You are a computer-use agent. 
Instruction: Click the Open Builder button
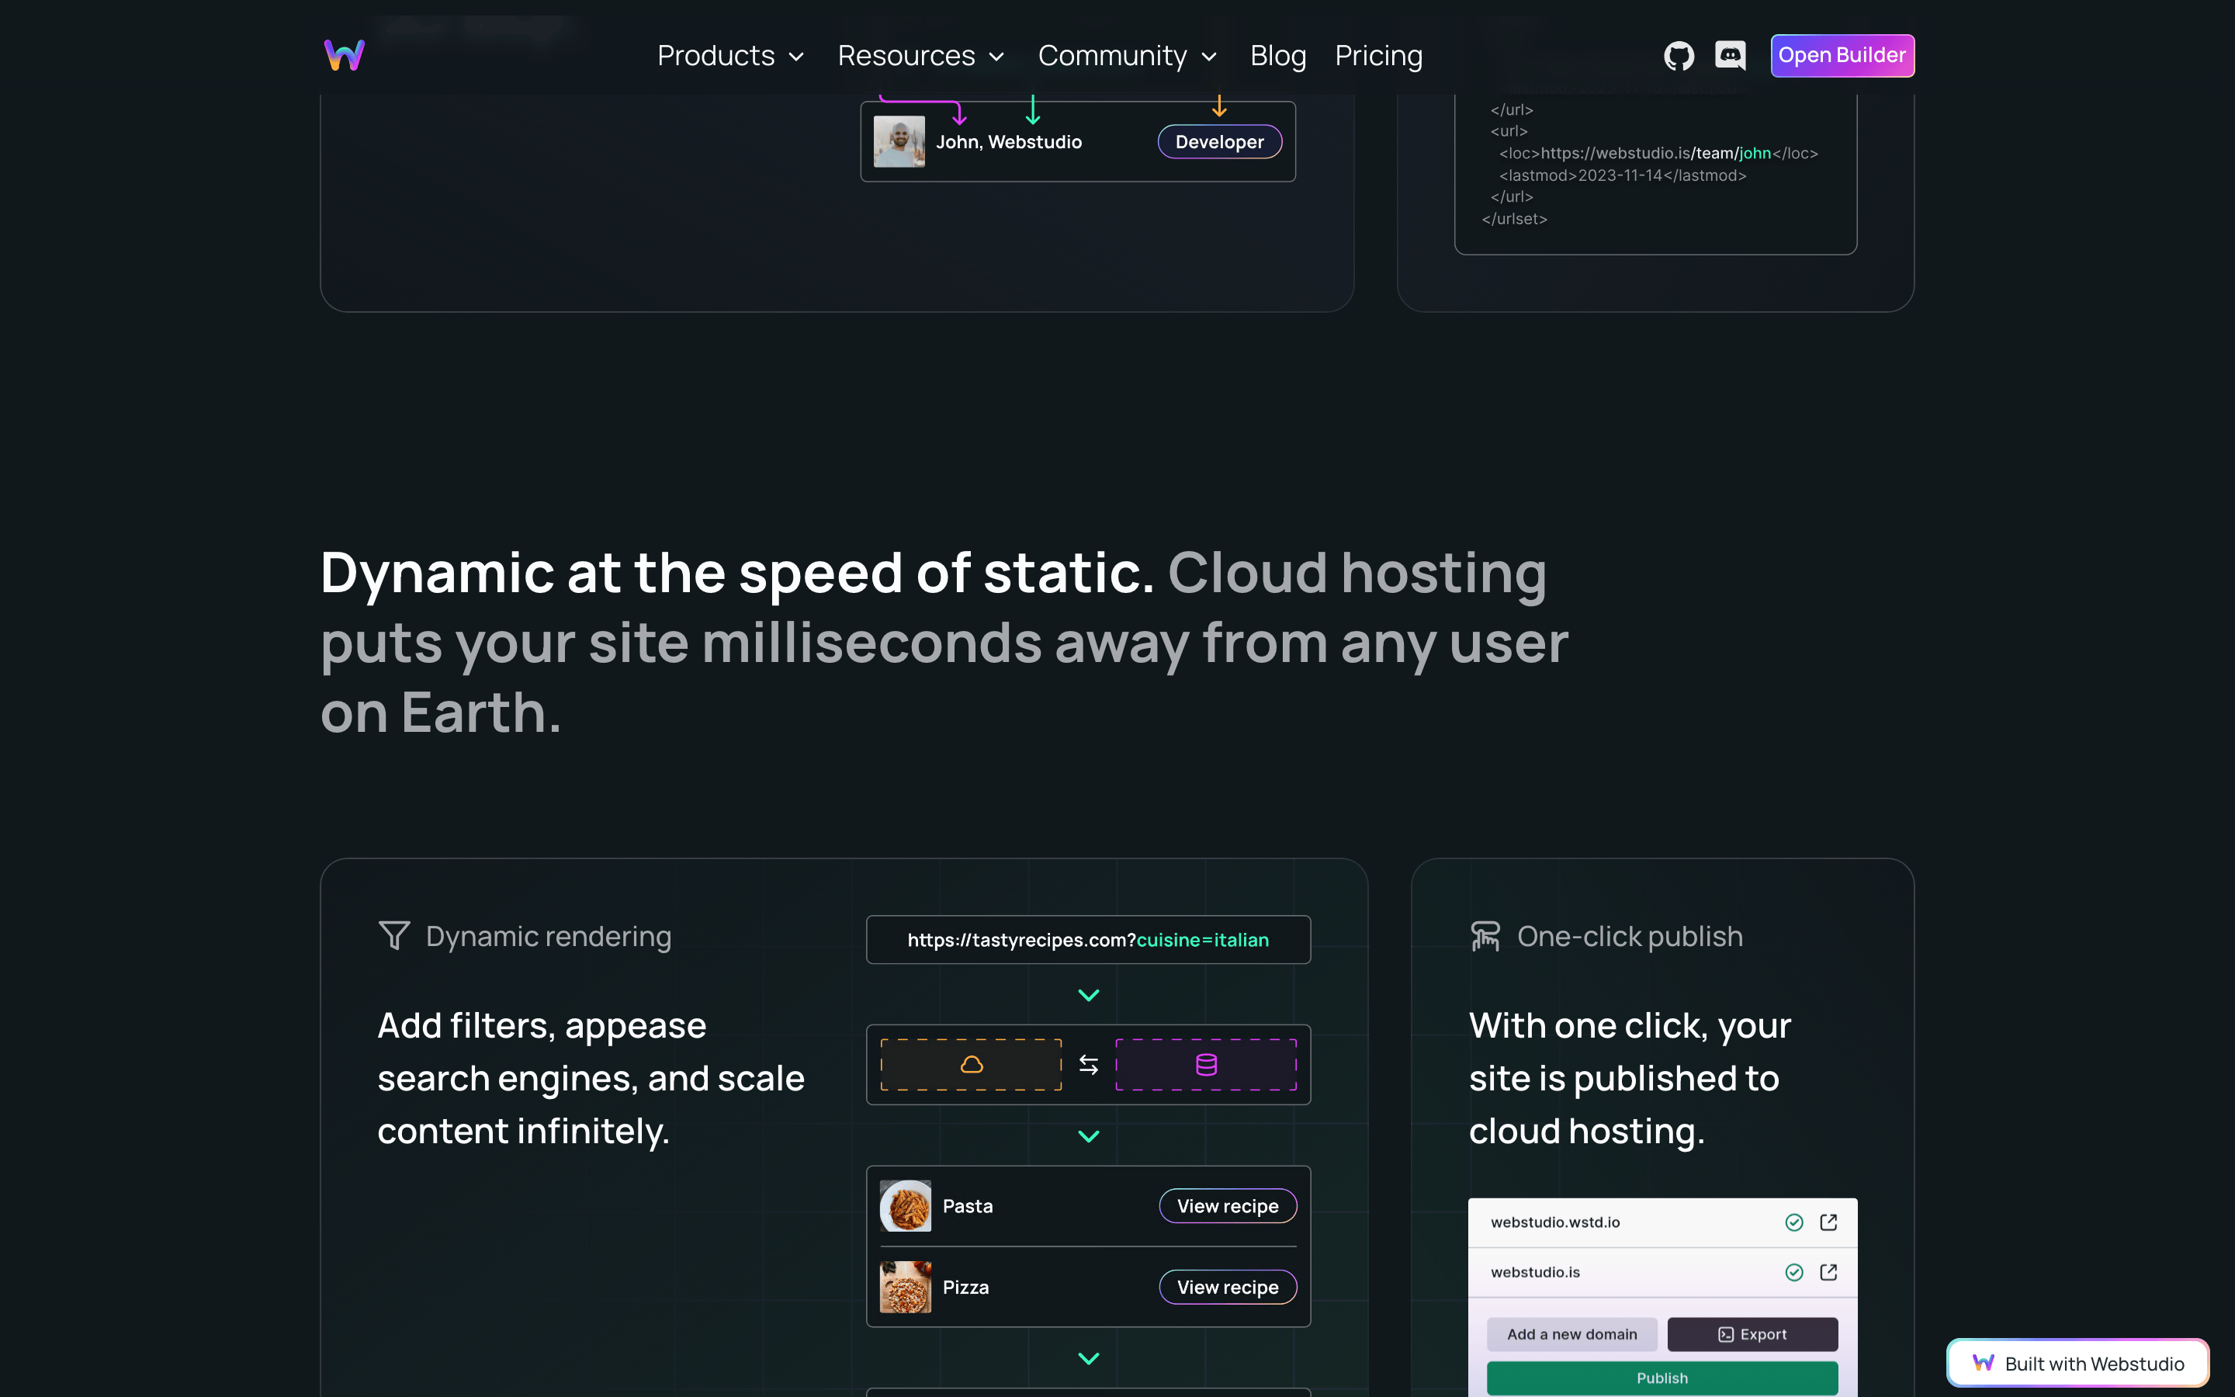(x=1842, y=55)
